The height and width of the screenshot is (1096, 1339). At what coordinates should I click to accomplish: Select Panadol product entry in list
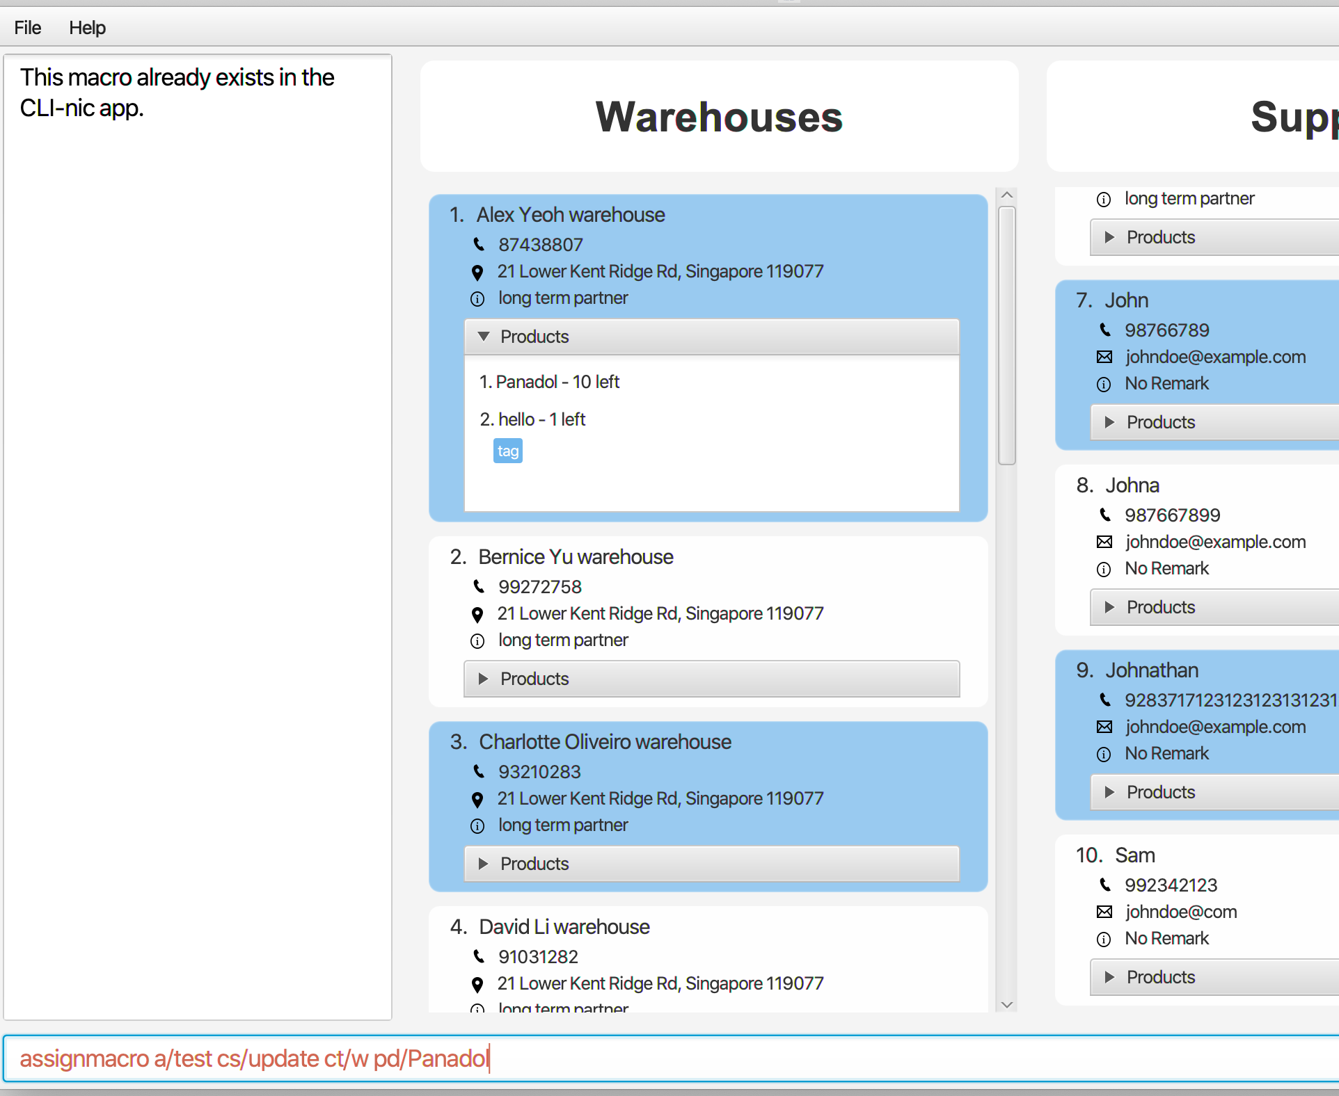click(x=550, y=382)
